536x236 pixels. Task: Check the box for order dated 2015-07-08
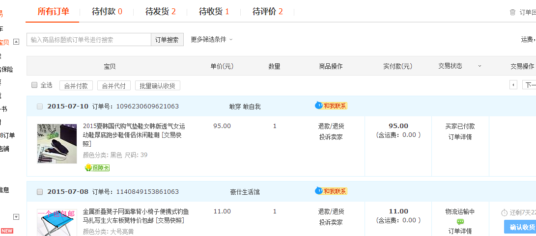point(40,192)
